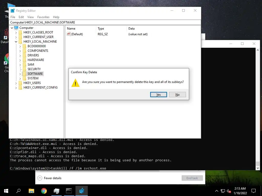
Task: Open the notification center icon
Action: (254, 191)
